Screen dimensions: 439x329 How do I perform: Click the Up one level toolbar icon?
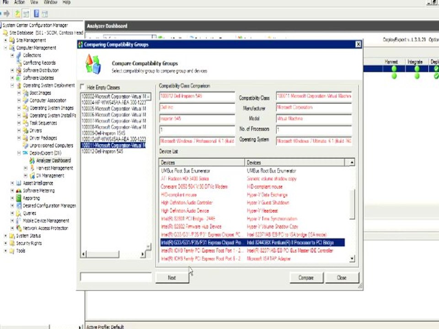click(17, 13)
